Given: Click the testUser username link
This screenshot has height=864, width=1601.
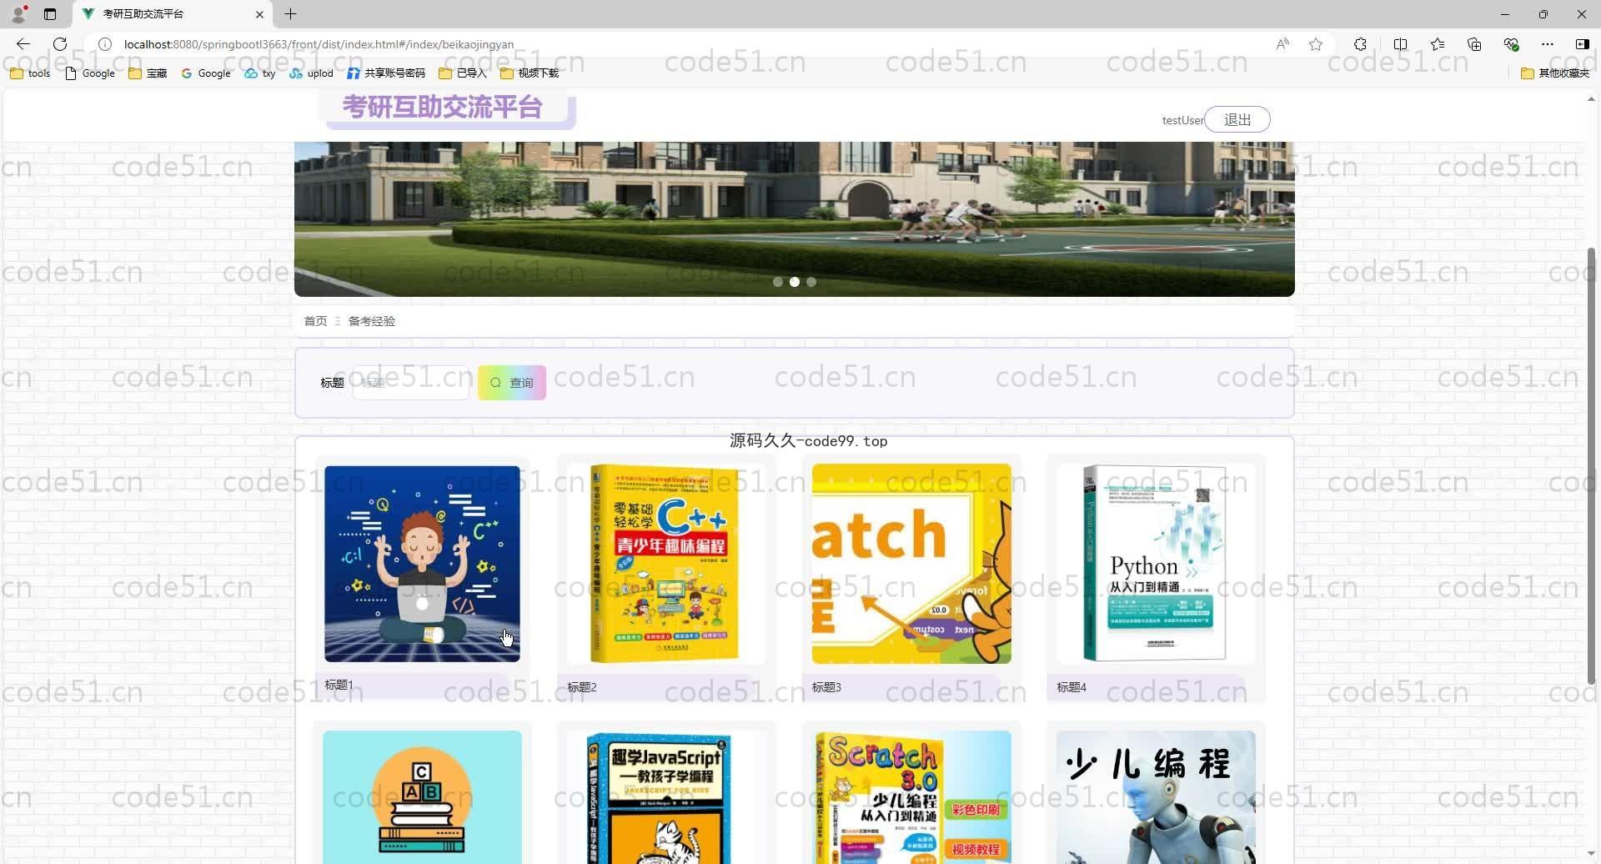Looking at the screenshot, I should point(1182,120).
